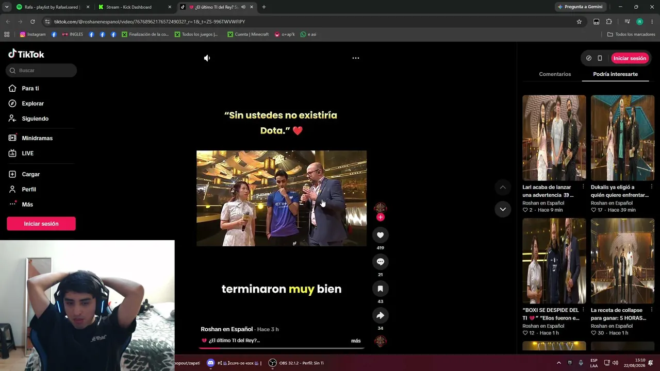Open OBS 32.1.2 from the taskbar

pyautogui.click(x=296, y=363)
